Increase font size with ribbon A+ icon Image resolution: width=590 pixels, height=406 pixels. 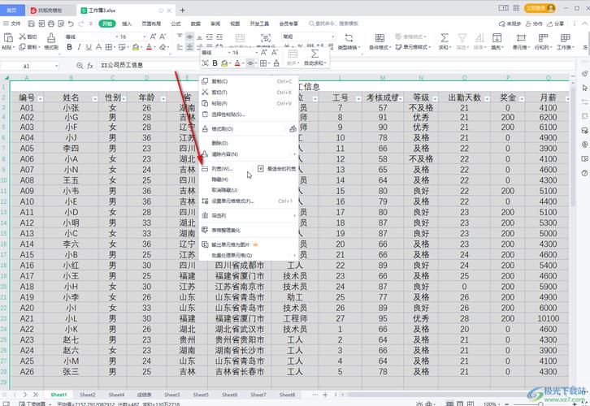coord(153,37)
